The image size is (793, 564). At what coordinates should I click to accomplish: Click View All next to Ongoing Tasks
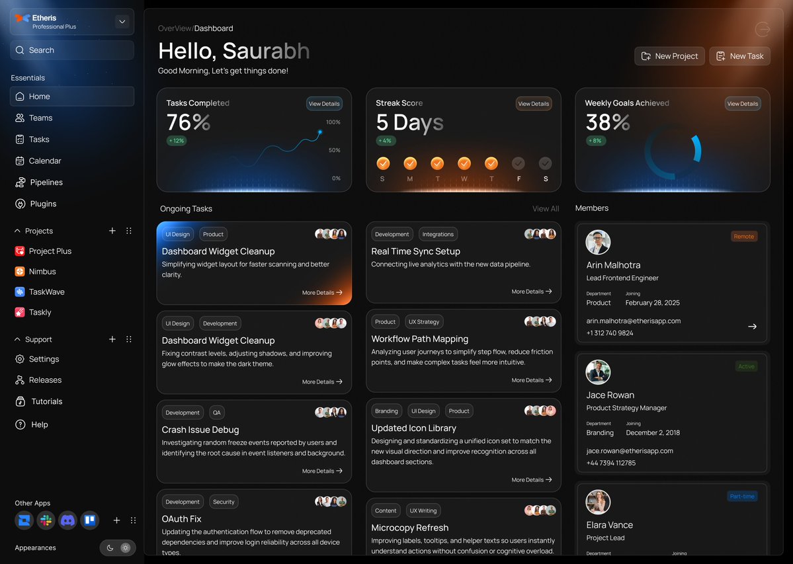pos(545,208)
